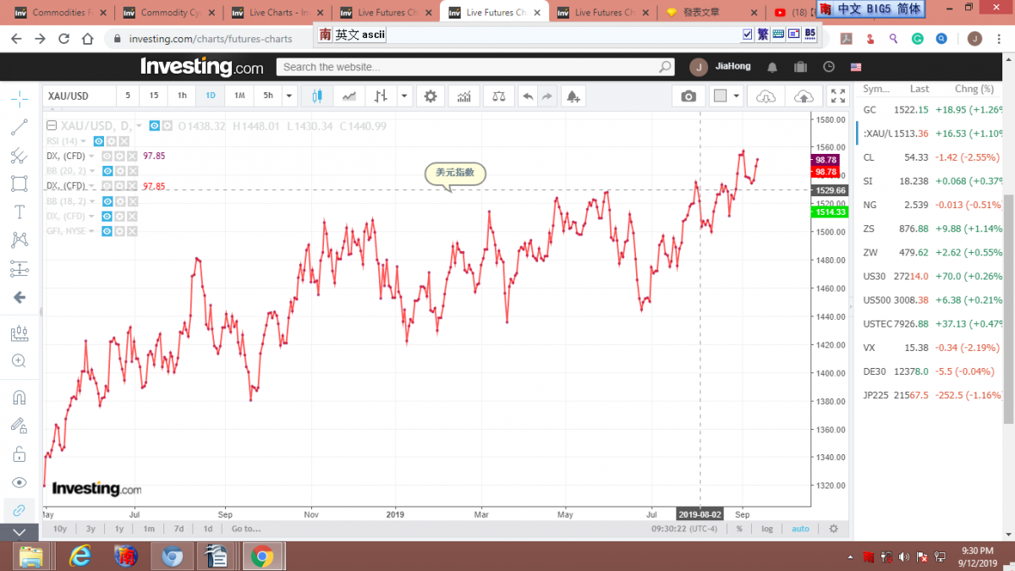Click the Go to... date link
Image resolution: width=1015 pixels, height=571 pixels.
[x=245, y=529]
